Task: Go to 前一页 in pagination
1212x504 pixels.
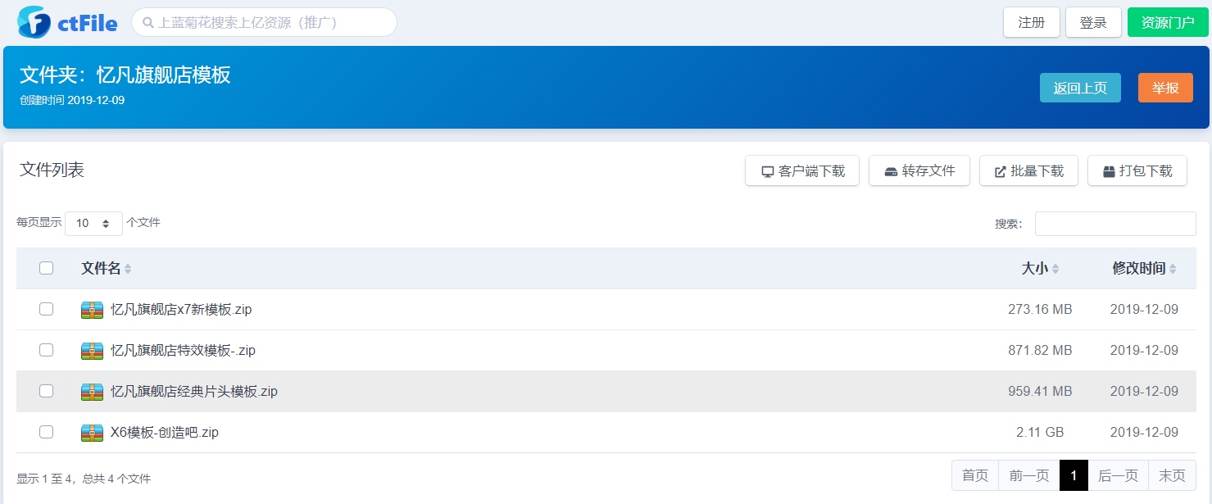Action: click(x=1029, y=475)
